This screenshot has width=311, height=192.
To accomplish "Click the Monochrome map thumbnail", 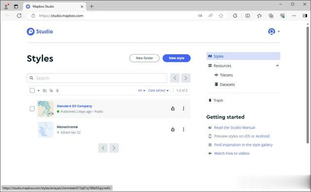I will [46, 130].
